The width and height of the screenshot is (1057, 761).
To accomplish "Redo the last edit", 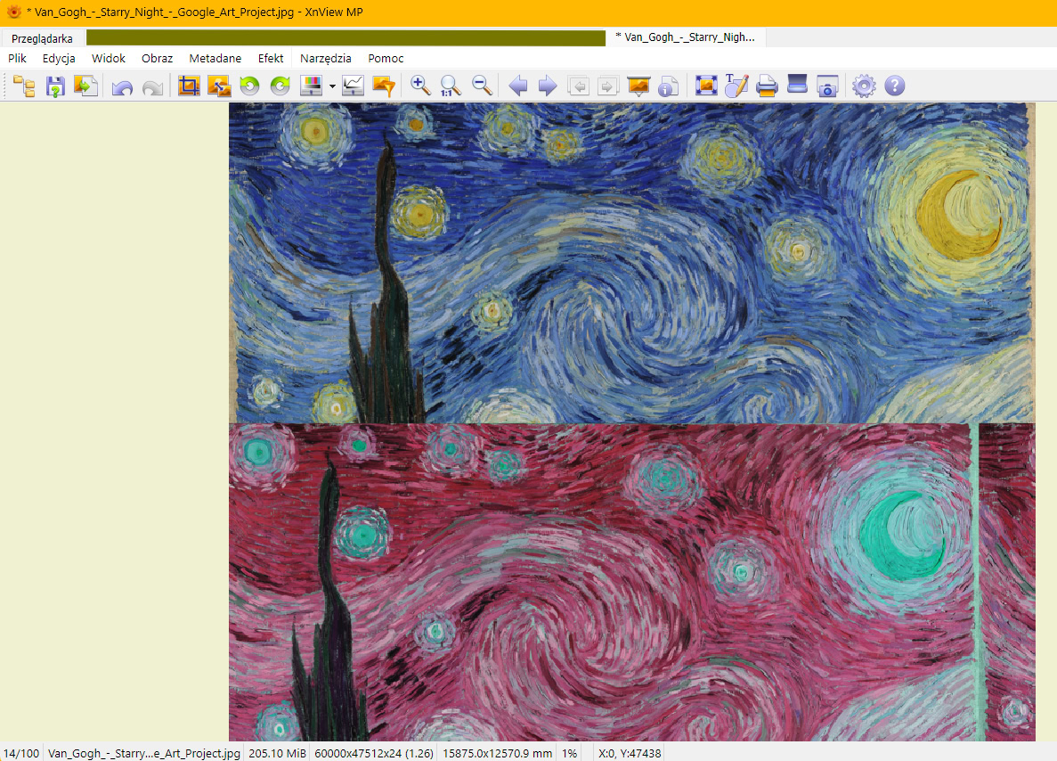I will (x=153, y=87).
